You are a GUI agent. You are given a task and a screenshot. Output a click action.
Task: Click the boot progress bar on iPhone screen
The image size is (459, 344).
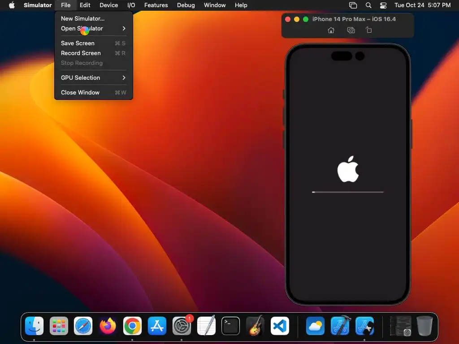tap(348, 192)
